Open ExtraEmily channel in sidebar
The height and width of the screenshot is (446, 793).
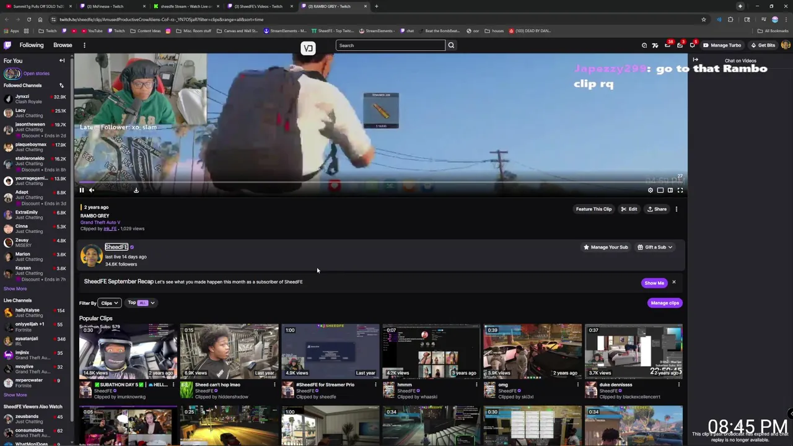pos(35,215)
